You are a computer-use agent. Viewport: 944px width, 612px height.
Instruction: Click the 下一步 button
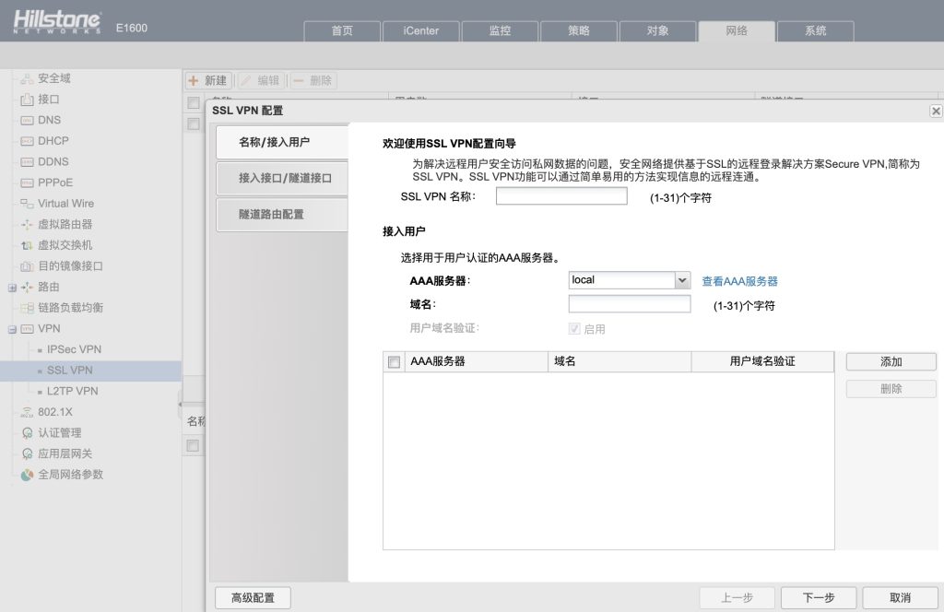point(819,597)
